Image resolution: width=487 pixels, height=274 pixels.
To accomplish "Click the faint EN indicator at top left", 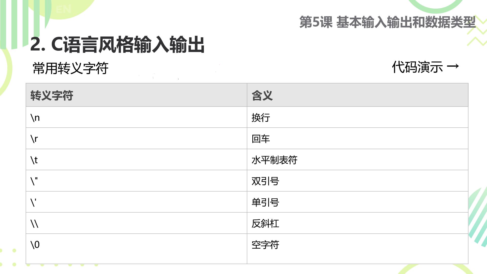I will (x=63, y=10).
